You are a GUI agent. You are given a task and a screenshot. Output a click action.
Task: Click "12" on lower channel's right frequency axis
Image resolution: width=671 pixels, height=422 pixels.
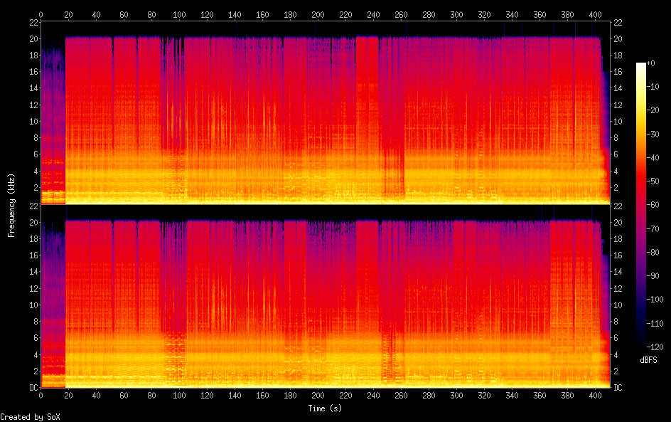pos(618,288)
